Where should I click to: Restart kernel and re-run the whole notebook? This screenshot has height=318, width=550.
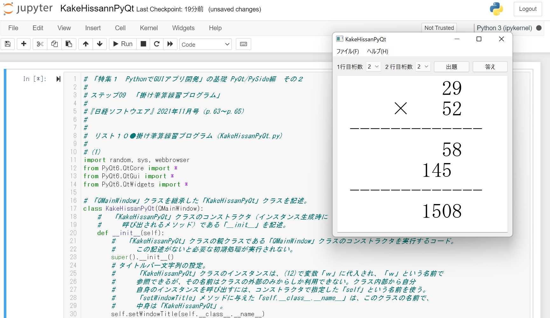(170, 44)
